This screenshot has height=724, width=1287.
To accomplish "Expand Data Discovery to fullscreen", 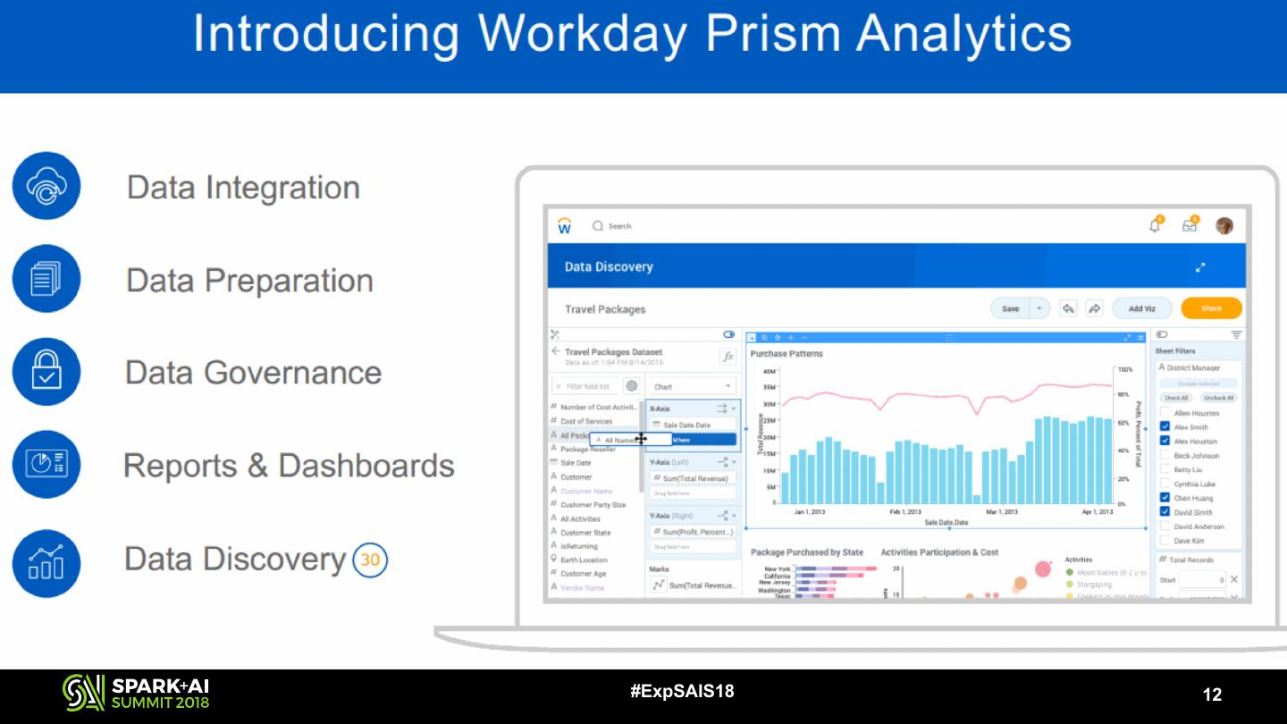I will coord(1200,266).
